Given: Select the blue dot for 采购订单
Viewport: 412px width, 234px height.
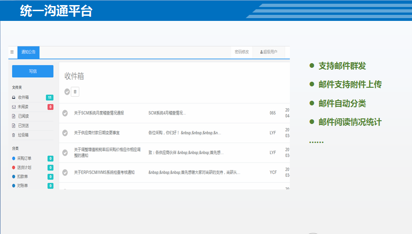Looking at the screenshot, I should pyautogui.click(x=13, y=158).
